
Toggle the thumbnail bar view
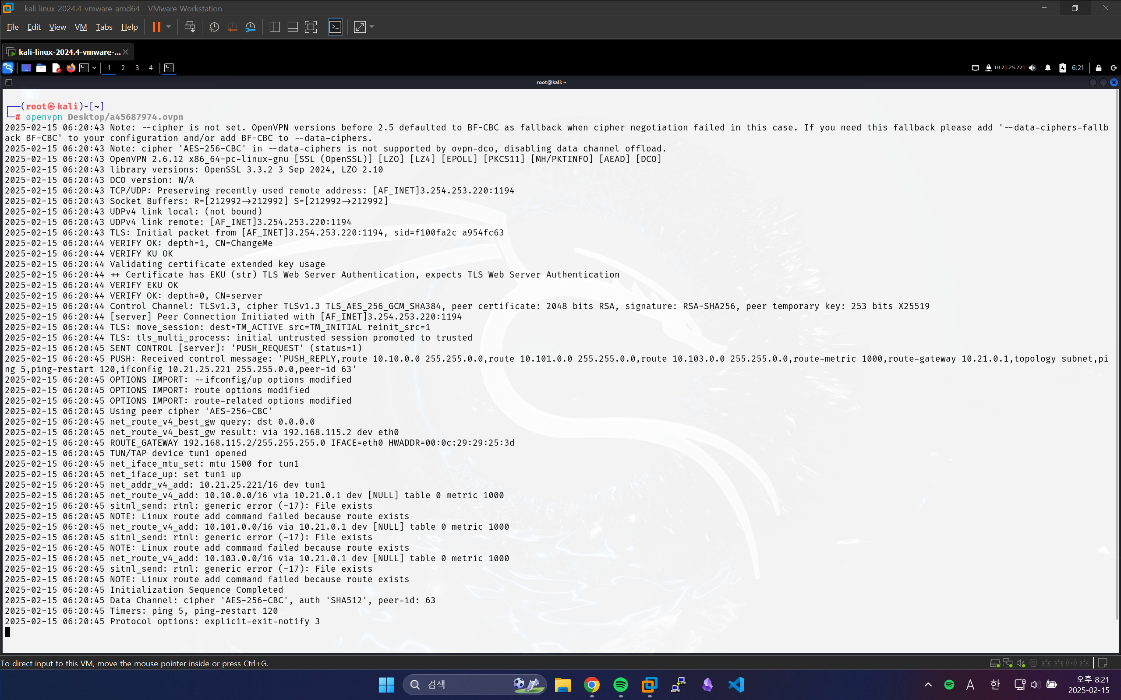(292, 27)
